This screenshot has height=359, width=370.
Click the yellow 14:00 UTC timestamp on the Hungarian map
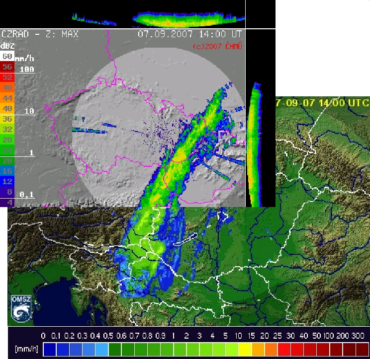click(x=323, y=103)
